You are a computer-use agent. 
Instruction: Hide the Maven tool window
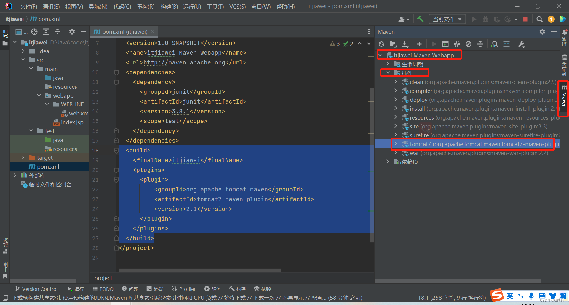tap(554, 32)
